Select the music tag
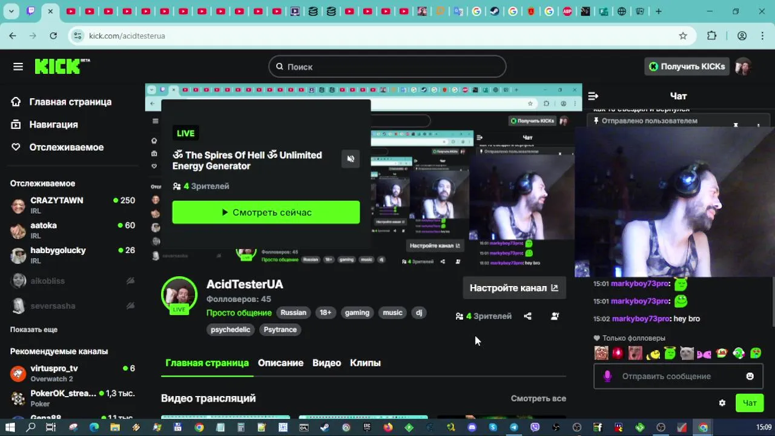 click(392, 312)
